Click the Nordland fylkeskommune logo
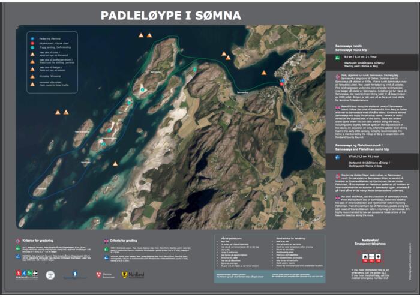 pyautogui.click(x=133, y=275)
